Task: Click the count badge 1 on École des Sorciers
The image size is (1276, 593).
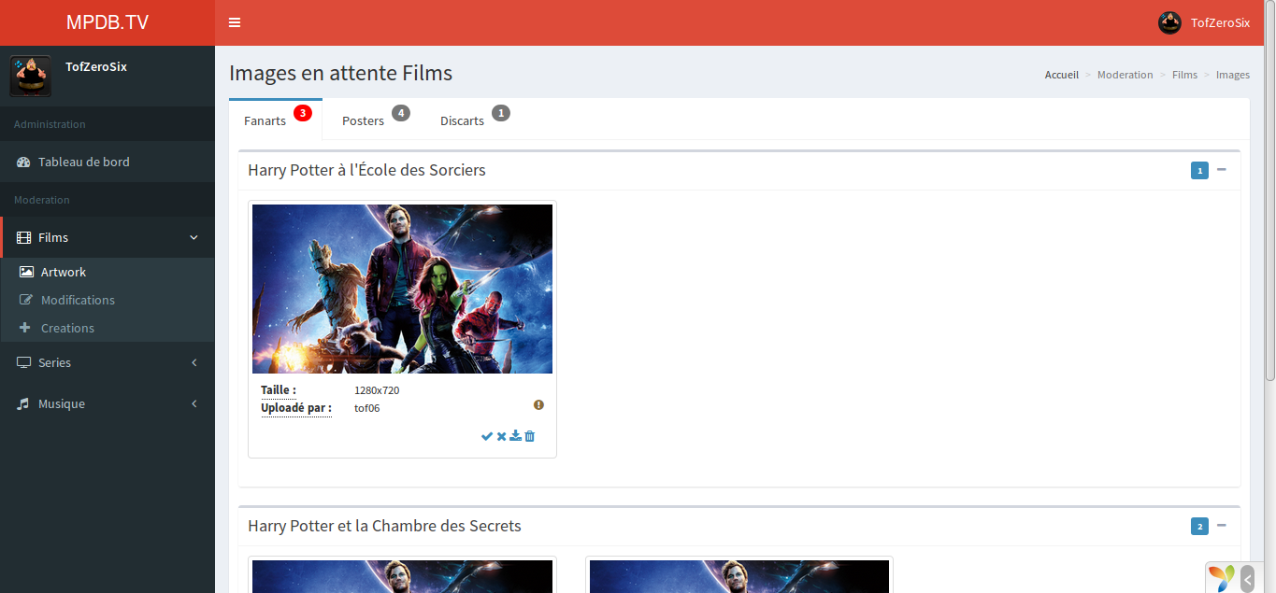Action: (1199, 170)
